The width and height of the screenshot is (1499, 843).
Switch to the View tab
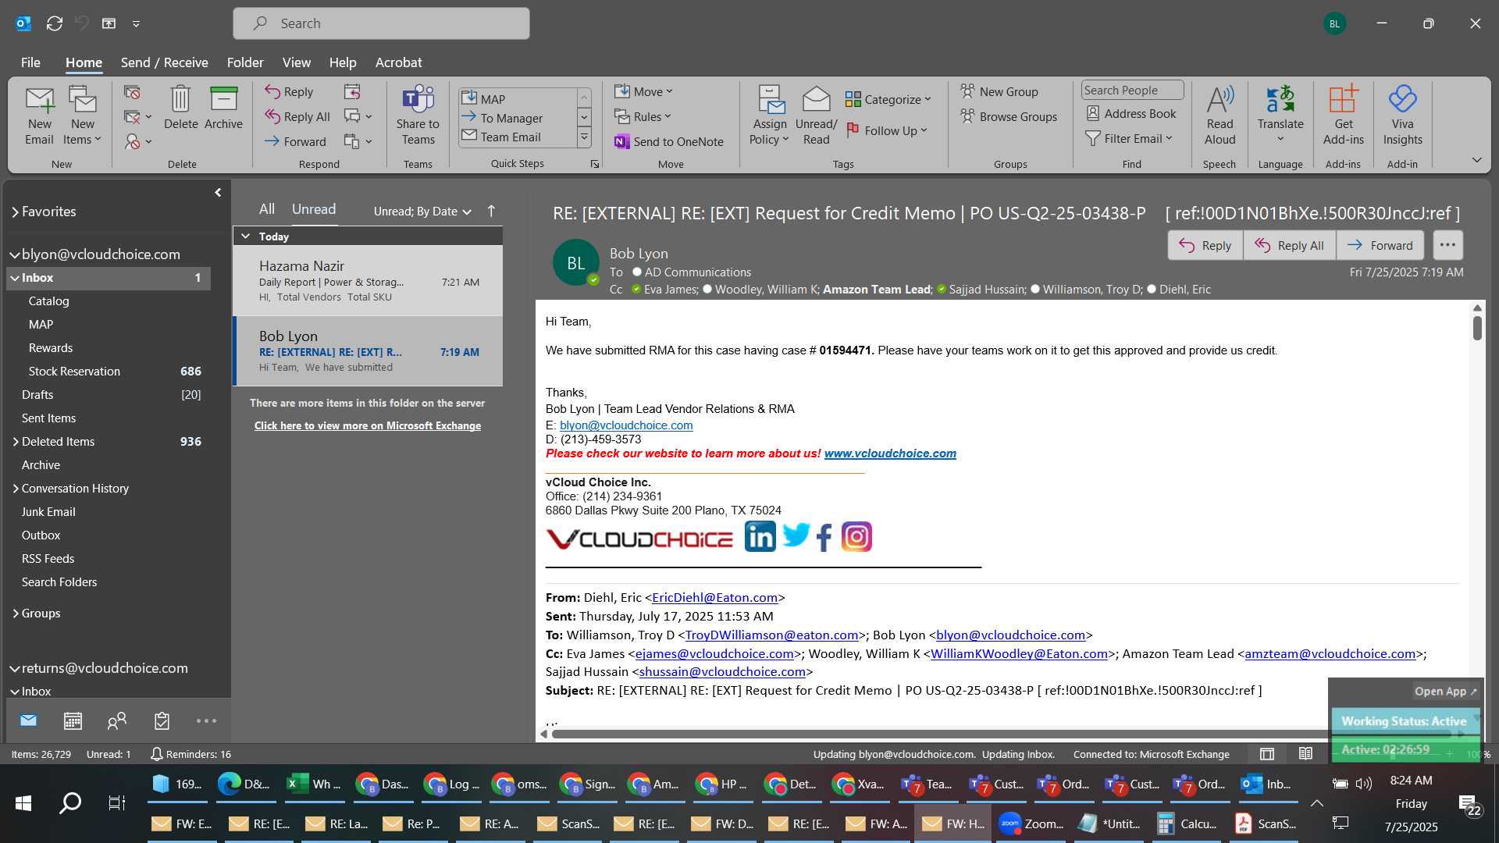point(296,62)
